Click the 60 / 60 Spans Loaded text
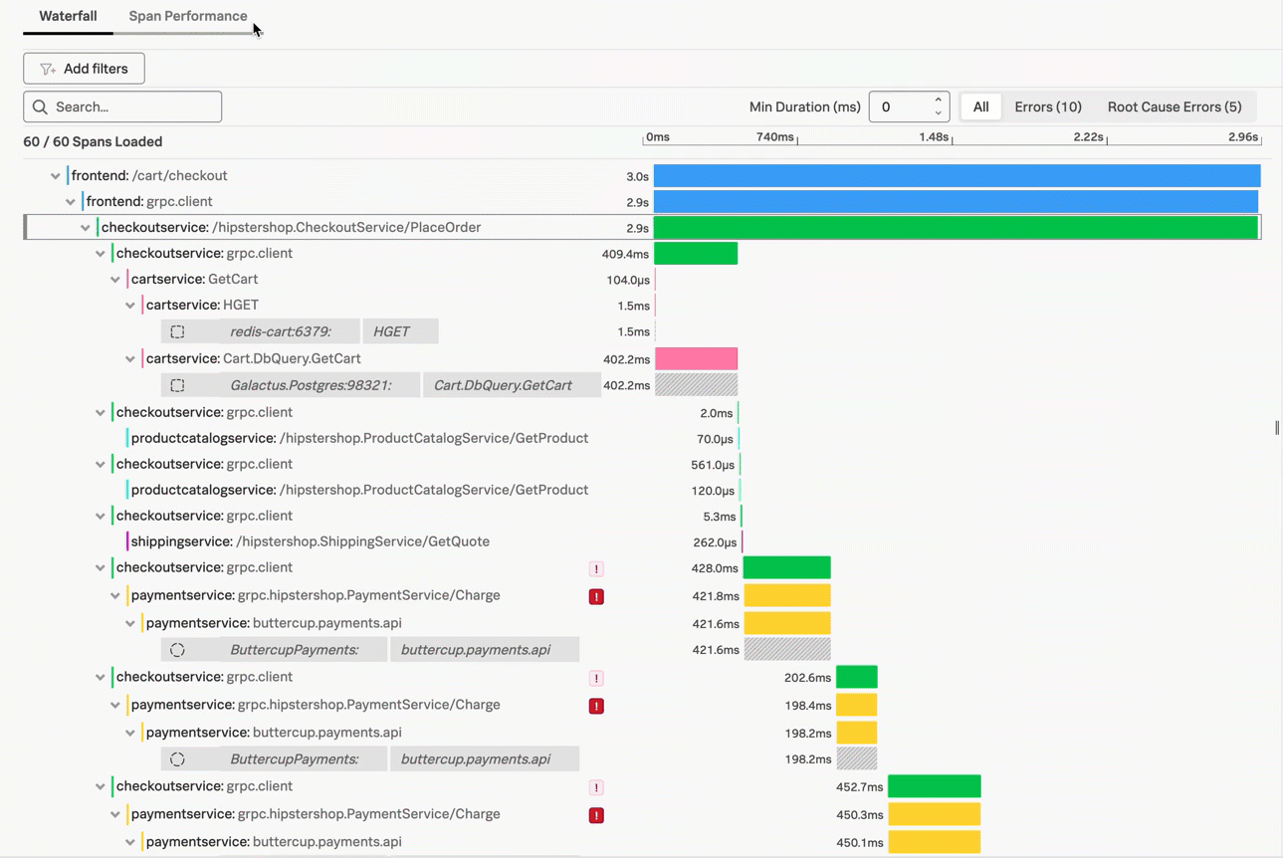1283x858 pixels. pyautogui.click(x=93, y=141)
